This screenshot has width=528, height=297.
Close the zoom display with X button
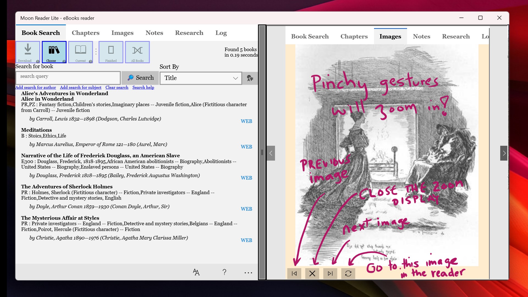click(x=312, y=273)
